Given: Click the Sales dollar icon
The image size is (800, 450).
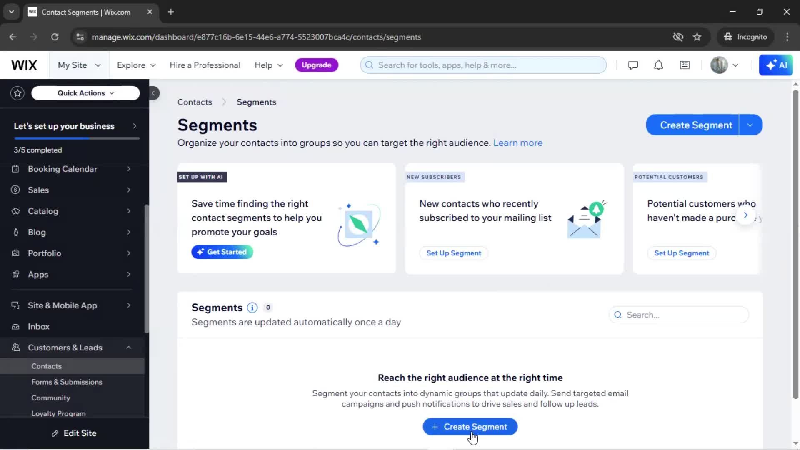Looking at the screenshot, I should (15, 190).
